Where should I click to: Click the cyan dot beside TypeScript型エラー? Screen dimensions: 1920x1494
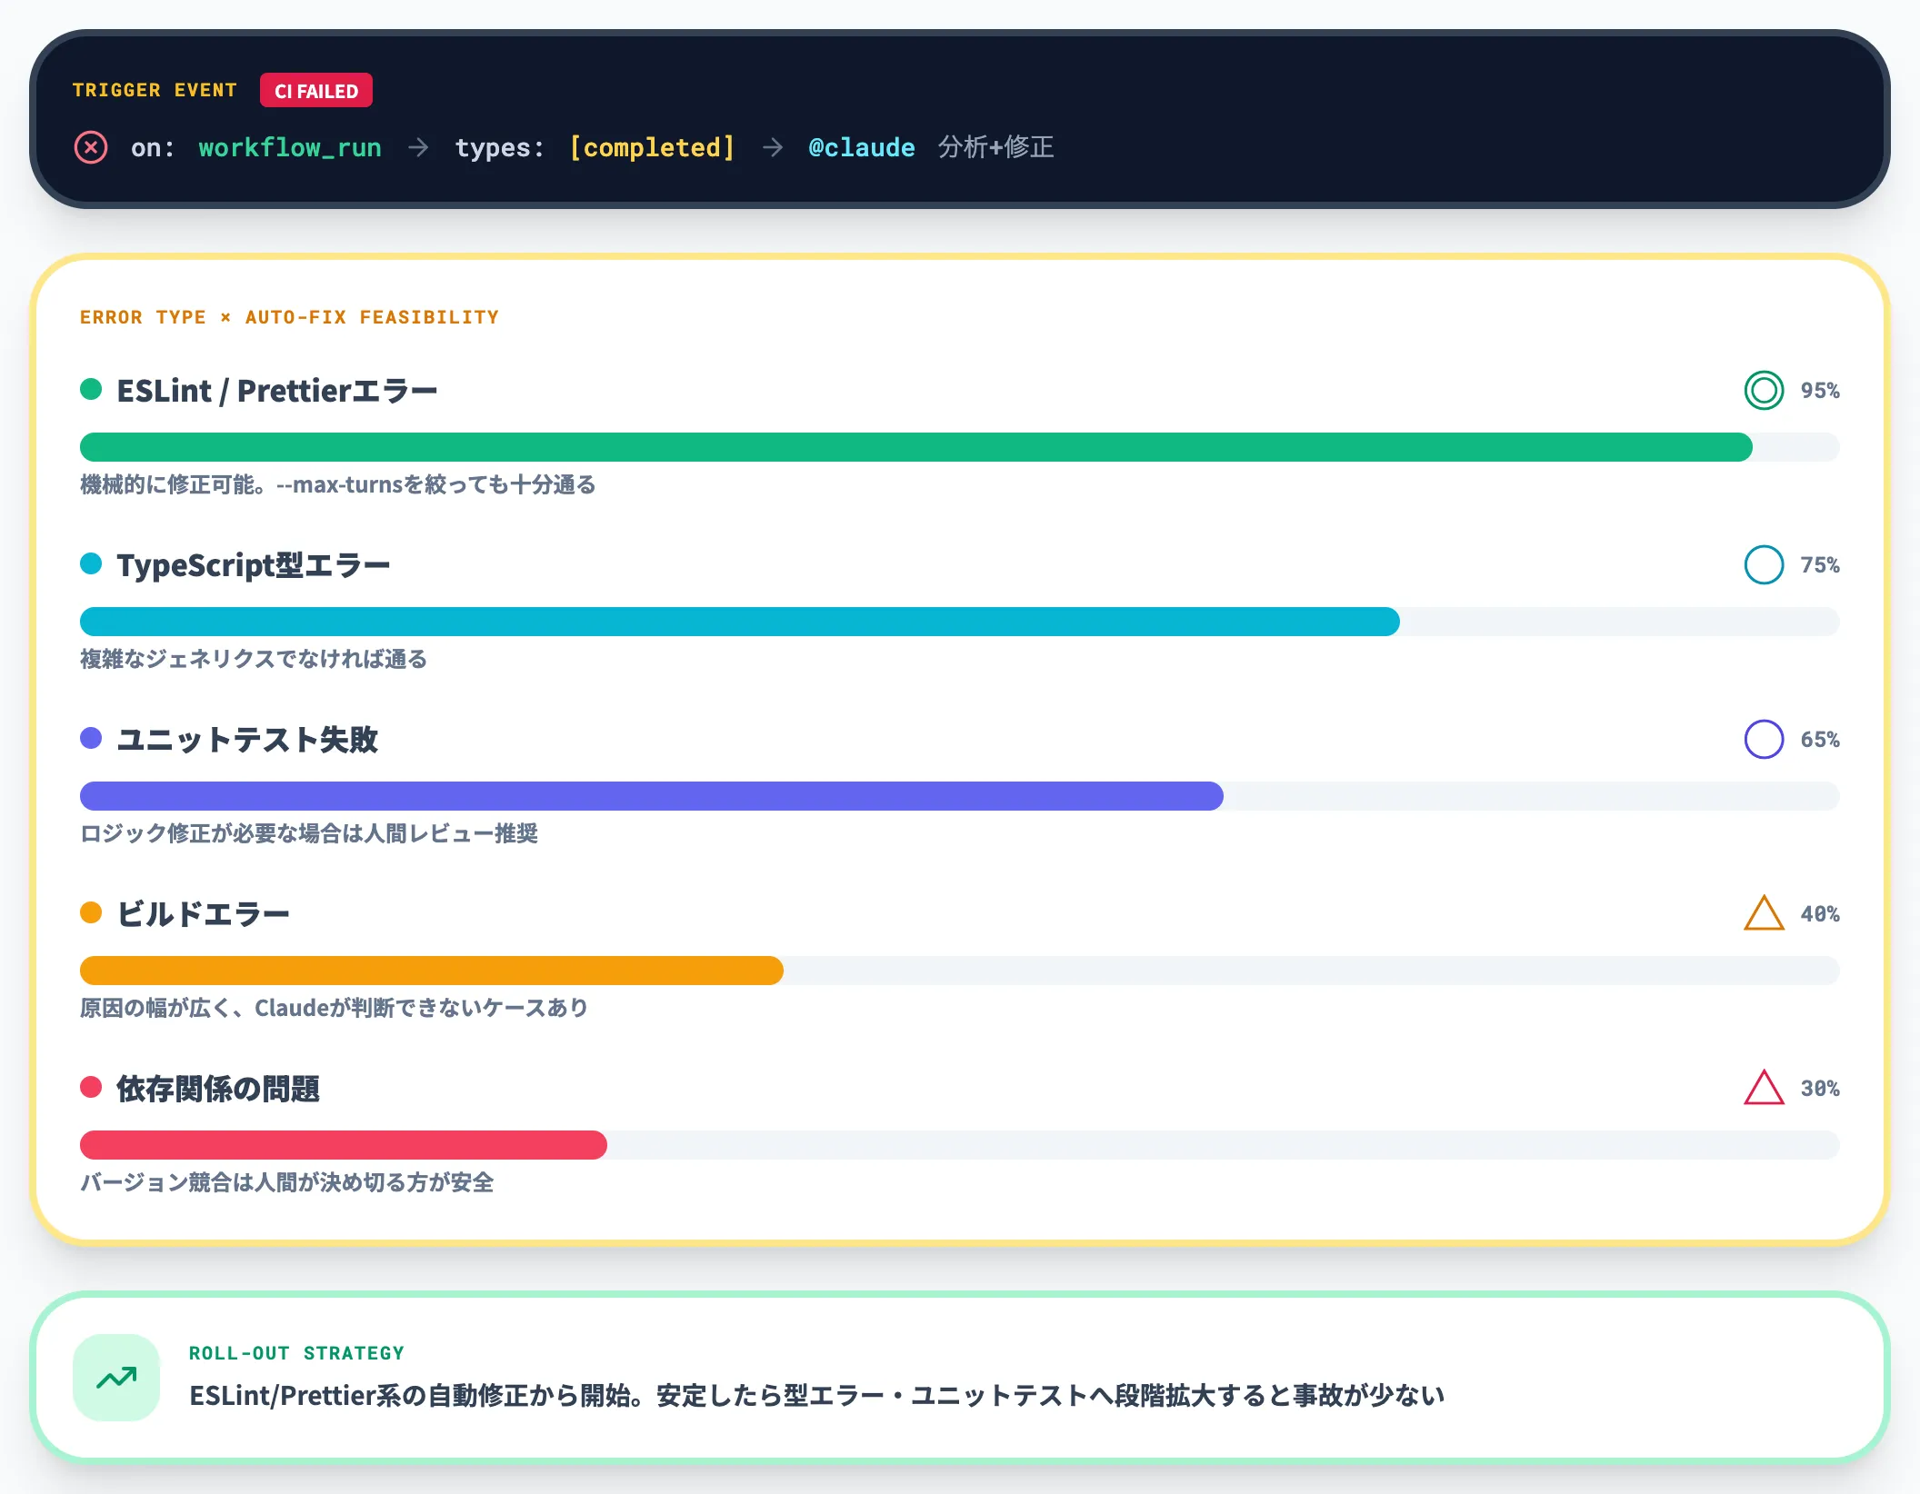click(91, 564)
